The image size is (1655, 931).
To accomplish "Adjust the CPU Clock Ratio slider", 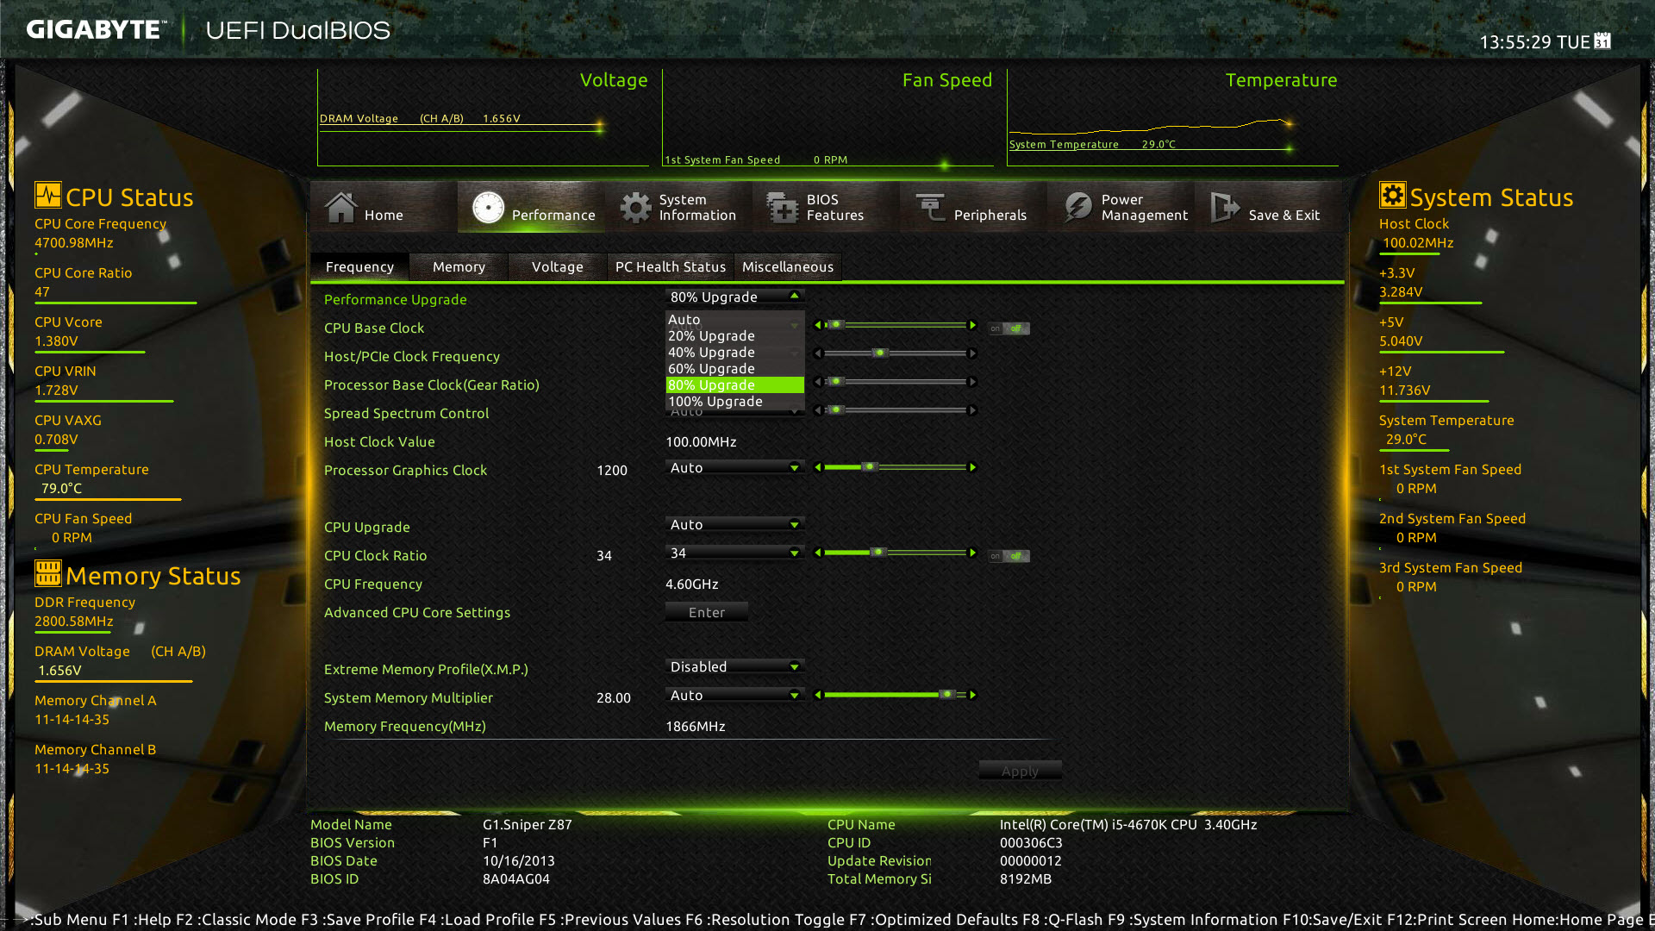I will 895,553.
